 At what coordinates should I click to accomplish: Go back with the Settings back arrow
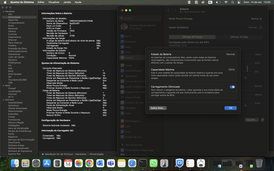[168, 10]
